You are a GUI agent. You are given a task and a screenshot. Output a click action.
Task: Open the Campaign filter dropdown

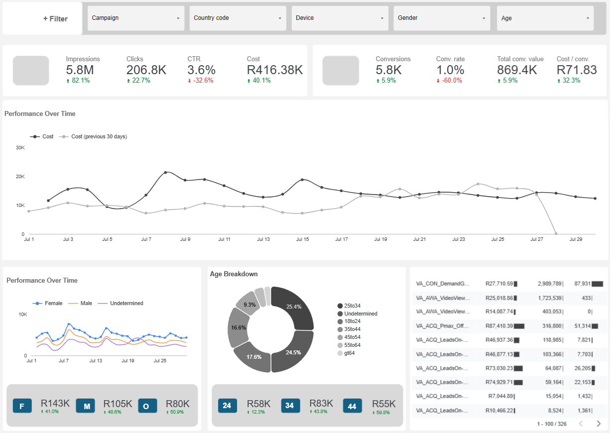point(135,17)
